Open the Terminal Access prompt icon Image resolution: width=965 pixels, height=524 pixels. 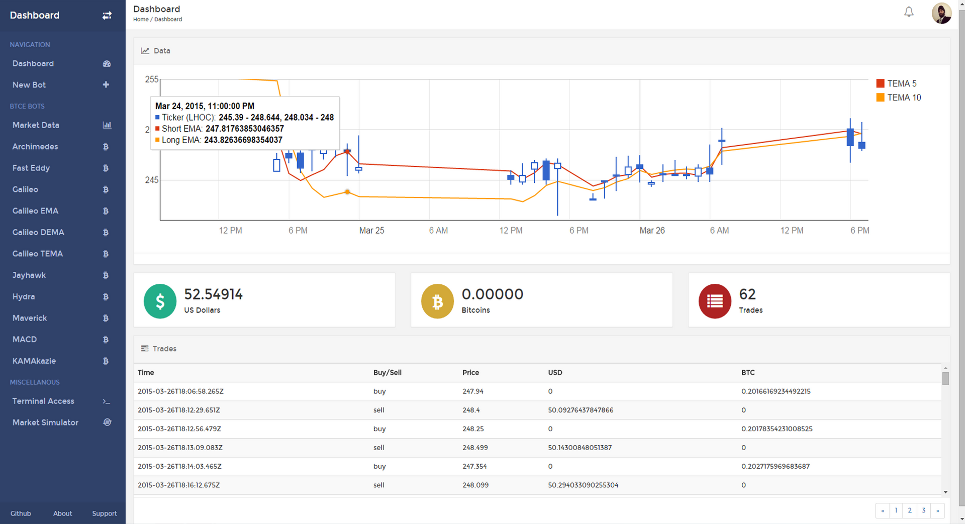(x=106, y=401)
